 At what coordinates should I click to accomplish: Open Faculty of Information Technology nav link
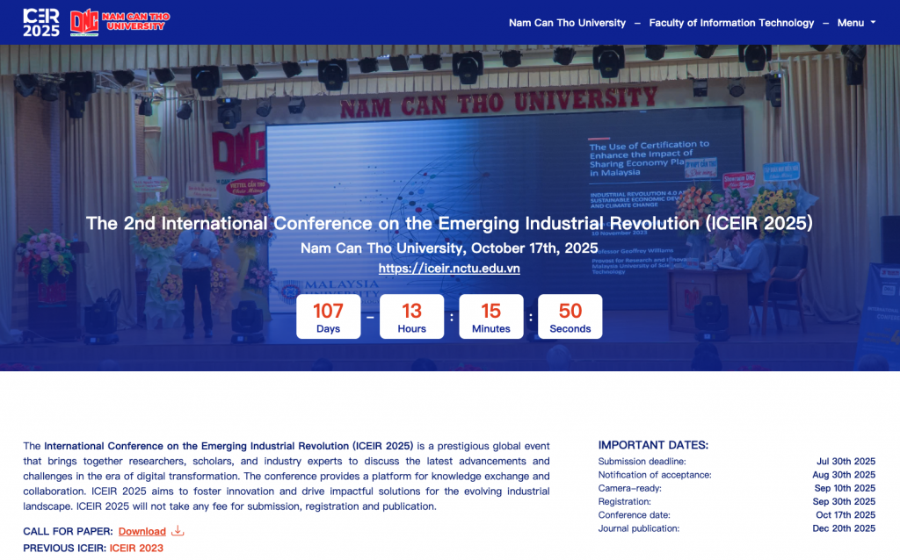(x=731, y=23)
